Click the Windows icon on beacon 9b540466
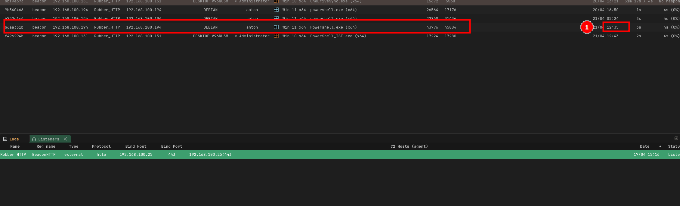The image size is (680, 206). 276,10
